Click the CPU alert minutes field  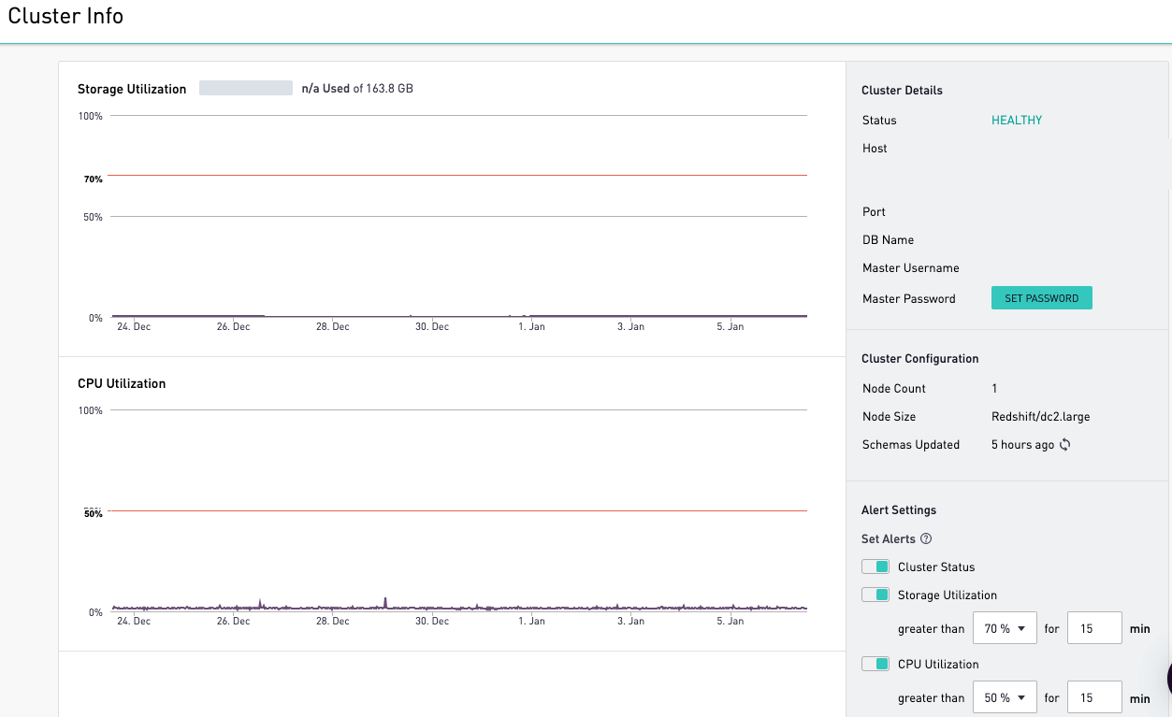(x=1094, y=698)
